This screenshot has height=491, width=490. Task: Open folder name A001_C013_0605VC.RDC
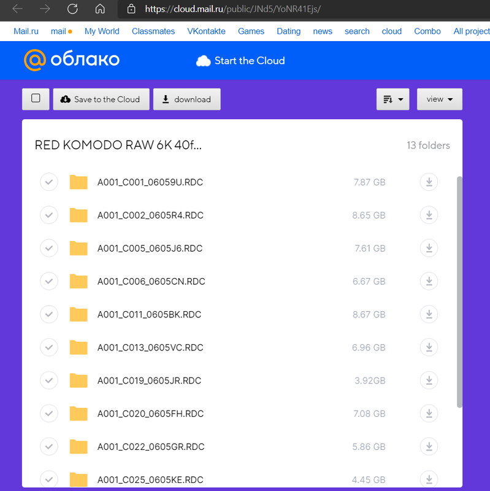click(150, 347)
